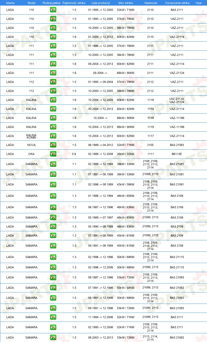
Task: Click the Moc silnika column header
Action: pos(126,3)
